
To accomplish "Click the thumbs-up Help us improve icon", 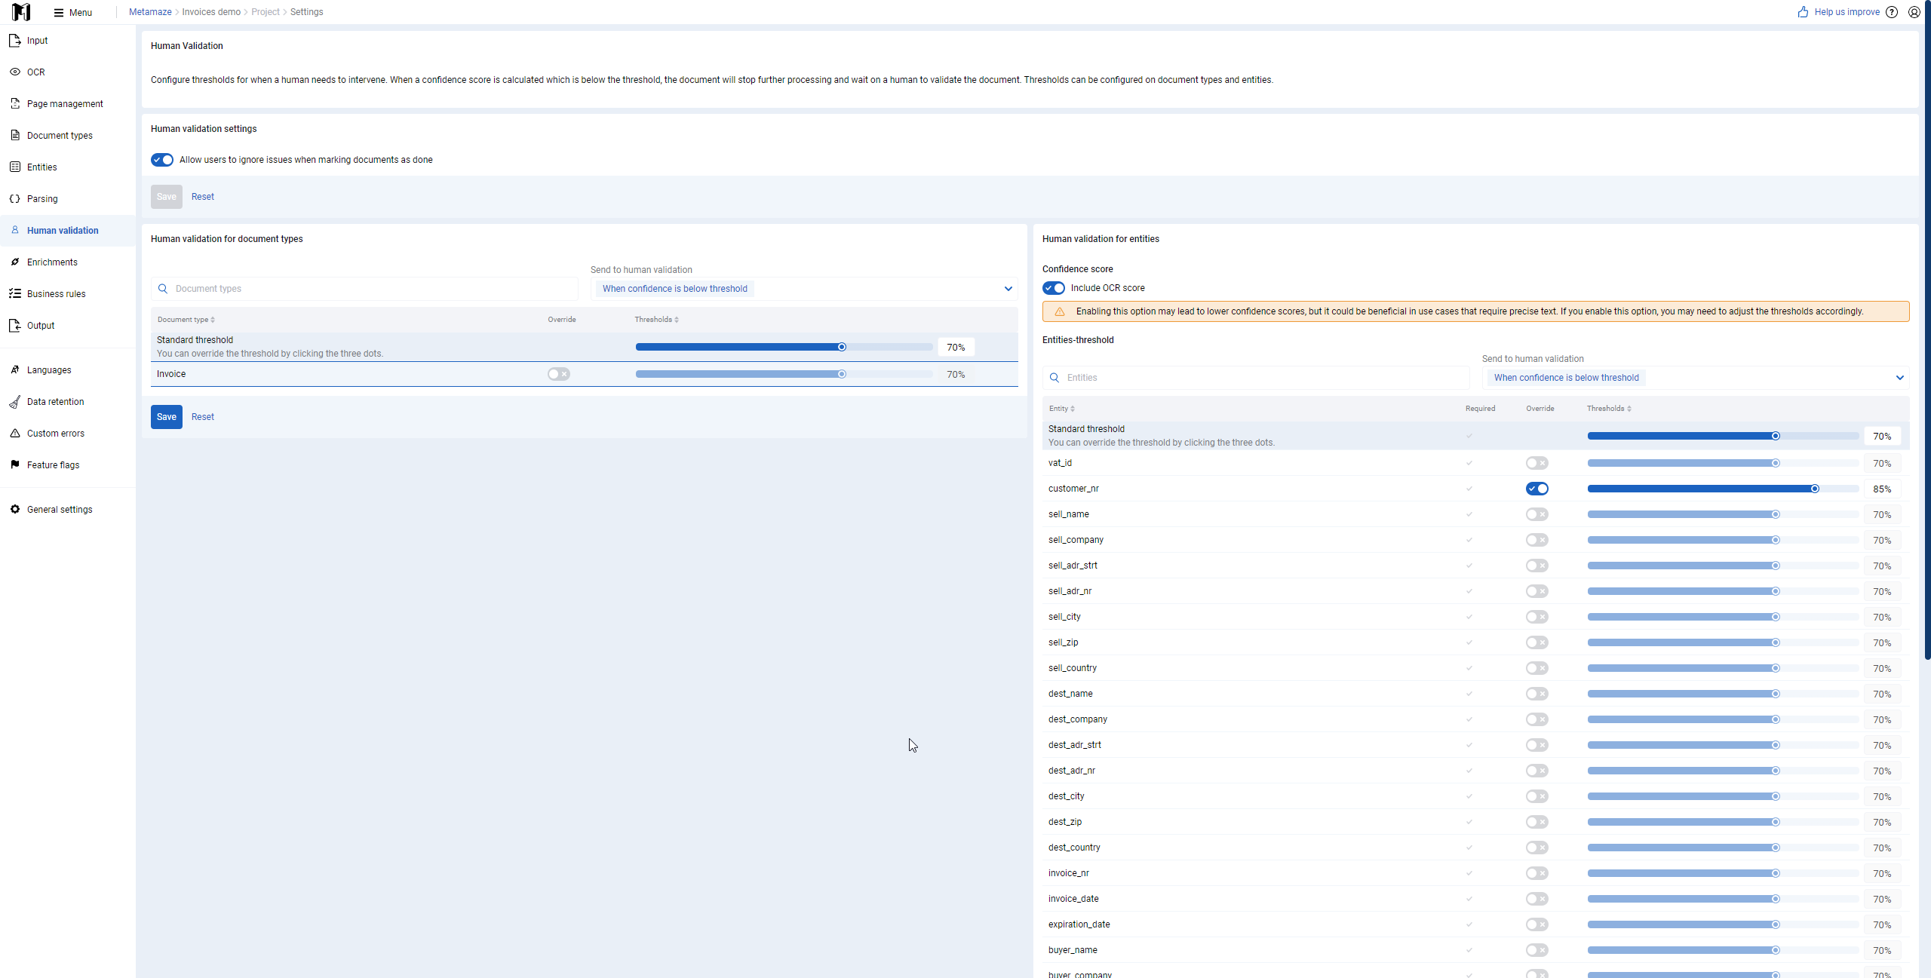I will point(1803,12).
